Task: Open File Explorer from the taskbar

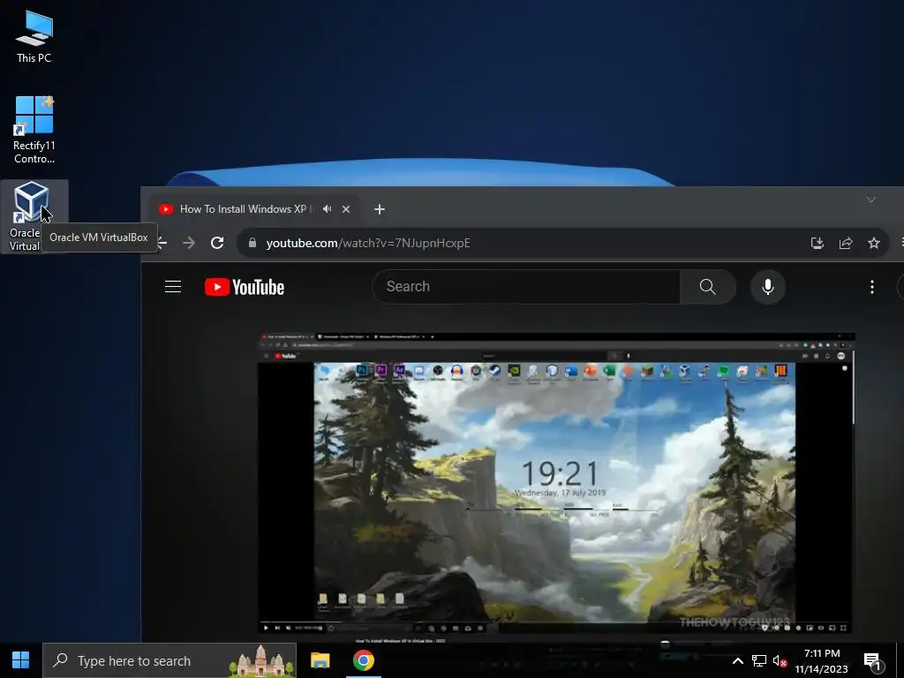Action: [x=320, y=660]
